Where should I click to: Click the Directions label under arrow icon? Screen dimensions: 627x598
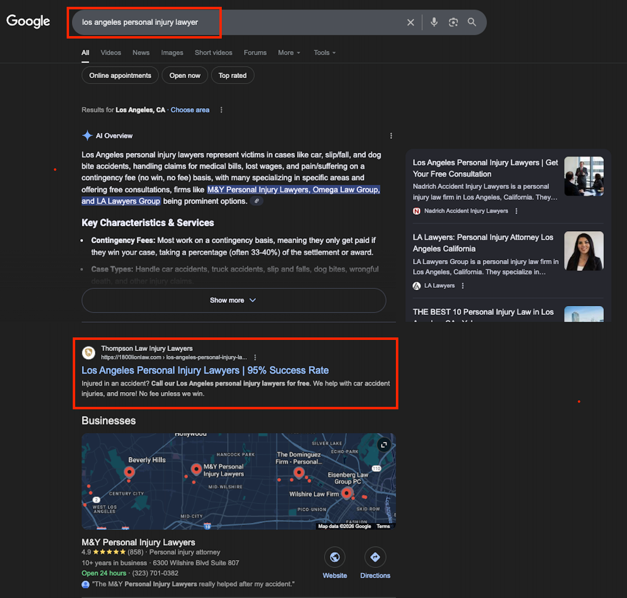[375, 576]
